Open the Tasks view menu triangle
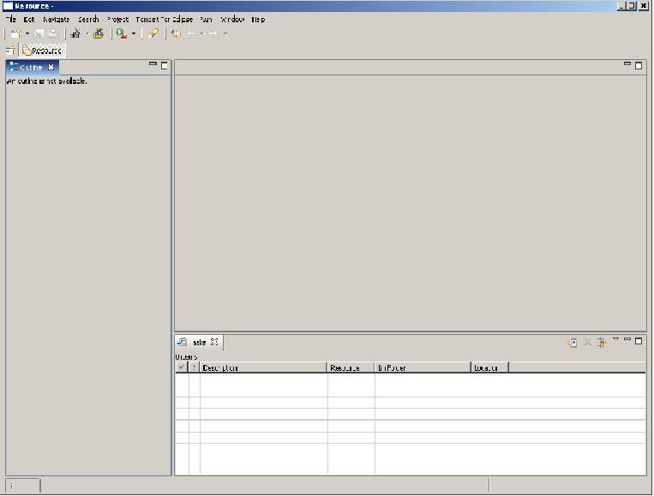The width and height of the screenshot is (654, 496). [615, 339]
